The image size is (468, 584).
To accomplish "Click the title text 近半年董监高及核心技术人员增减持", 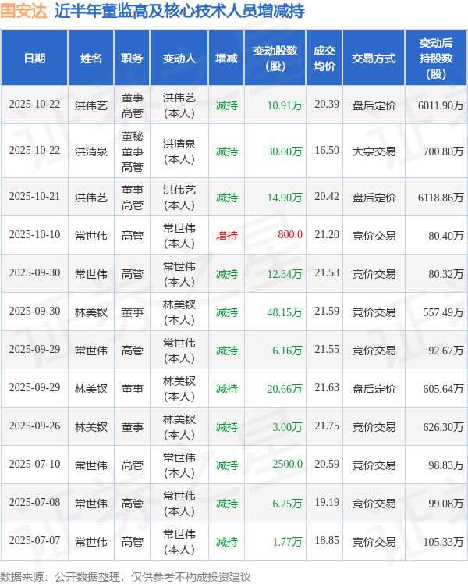I will 179,11.
